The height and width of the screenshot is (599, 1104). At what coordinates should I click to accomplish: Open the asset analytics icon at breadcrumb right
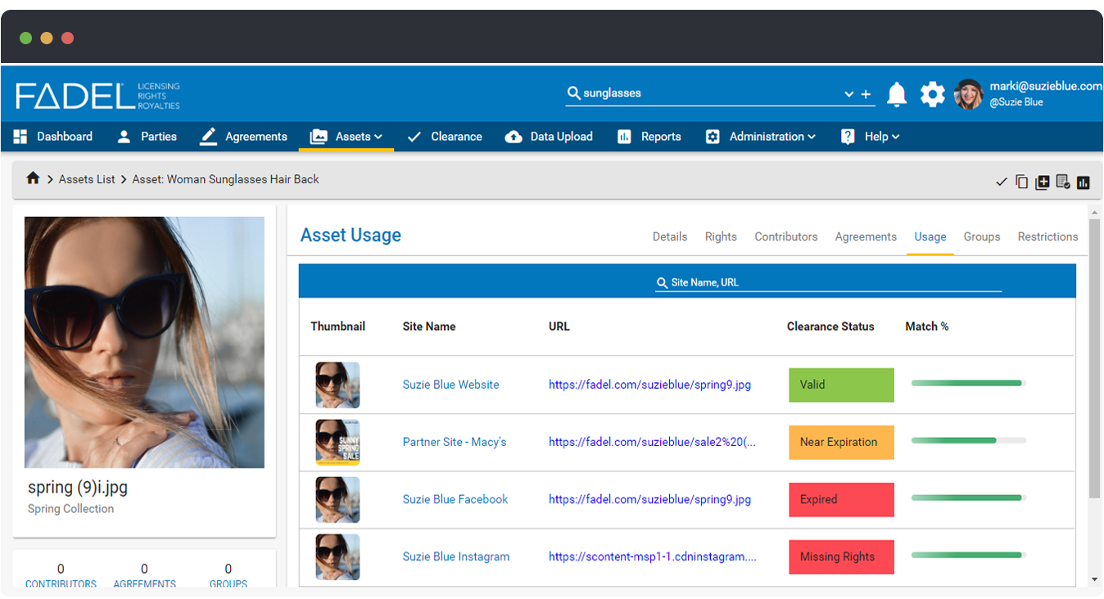click(1083, 182)
